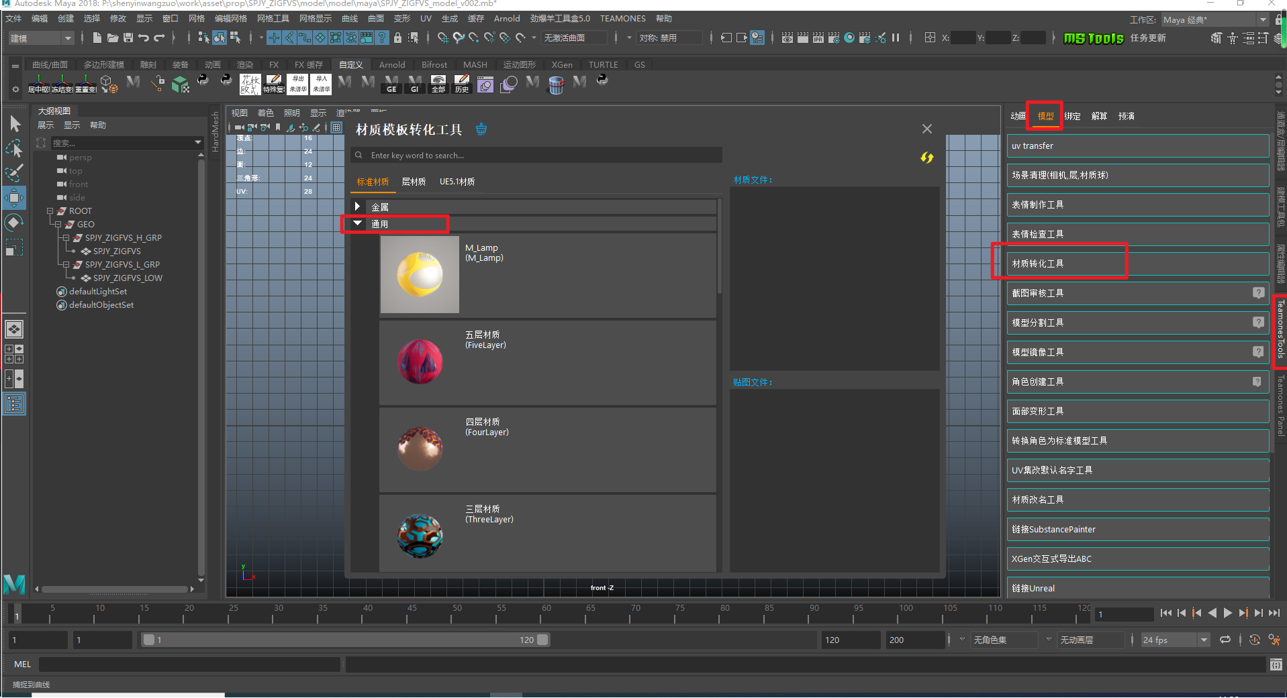The image size is (1287, 698).
Task: Expand the 金属 material category
Action: [x=357, y=207]
